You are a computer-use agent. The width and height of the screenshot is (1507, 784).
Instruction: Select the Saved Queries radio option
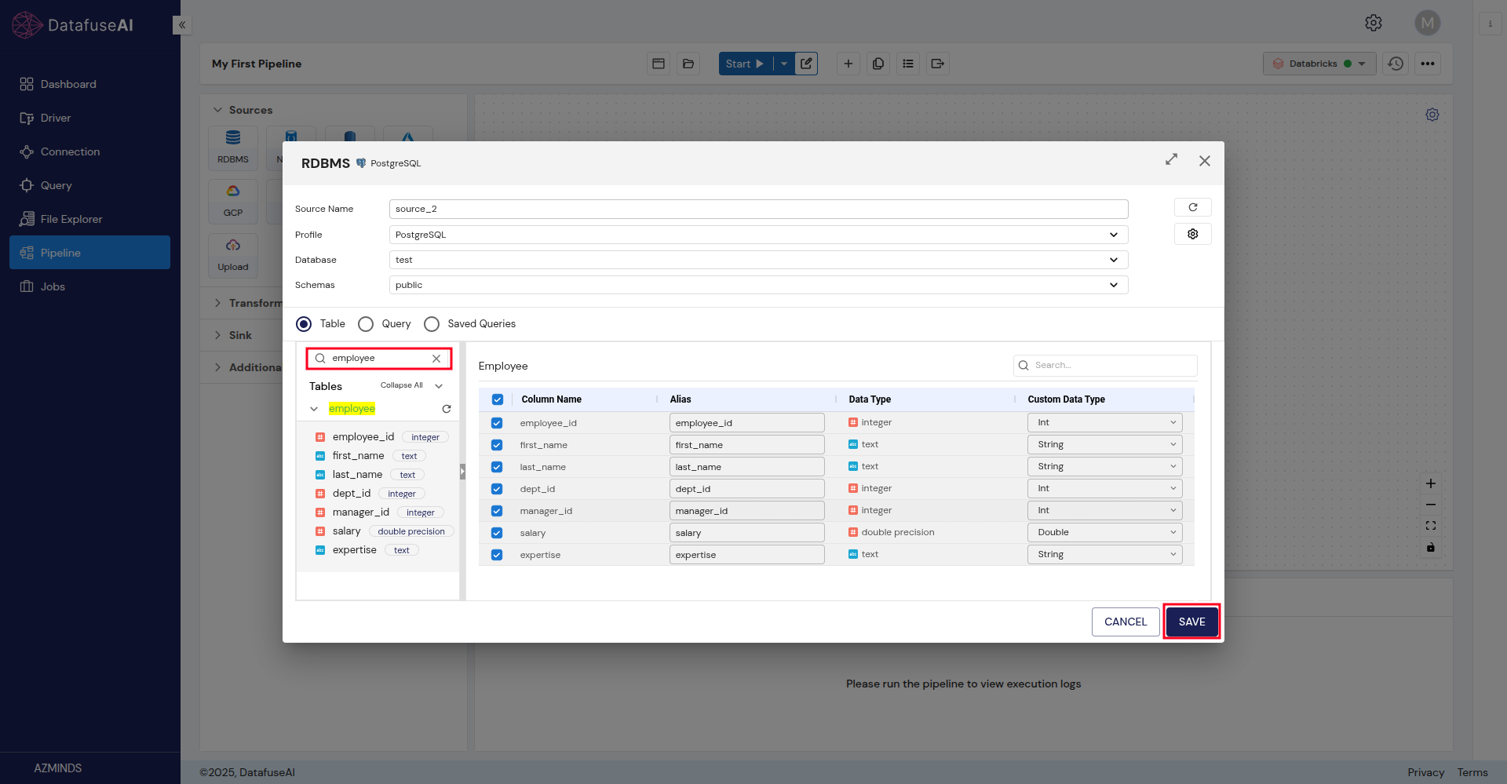[432, 324]
